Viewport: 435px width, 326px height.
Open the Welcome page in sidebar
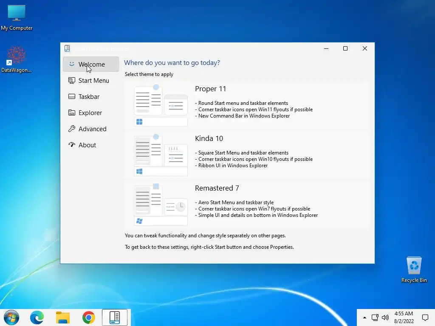(x=91, y=65)
